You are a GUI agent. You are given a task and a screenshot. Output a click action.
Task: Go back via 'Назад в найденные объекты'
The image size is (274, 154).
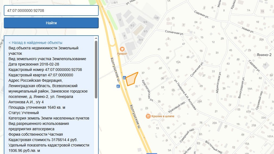36,43
